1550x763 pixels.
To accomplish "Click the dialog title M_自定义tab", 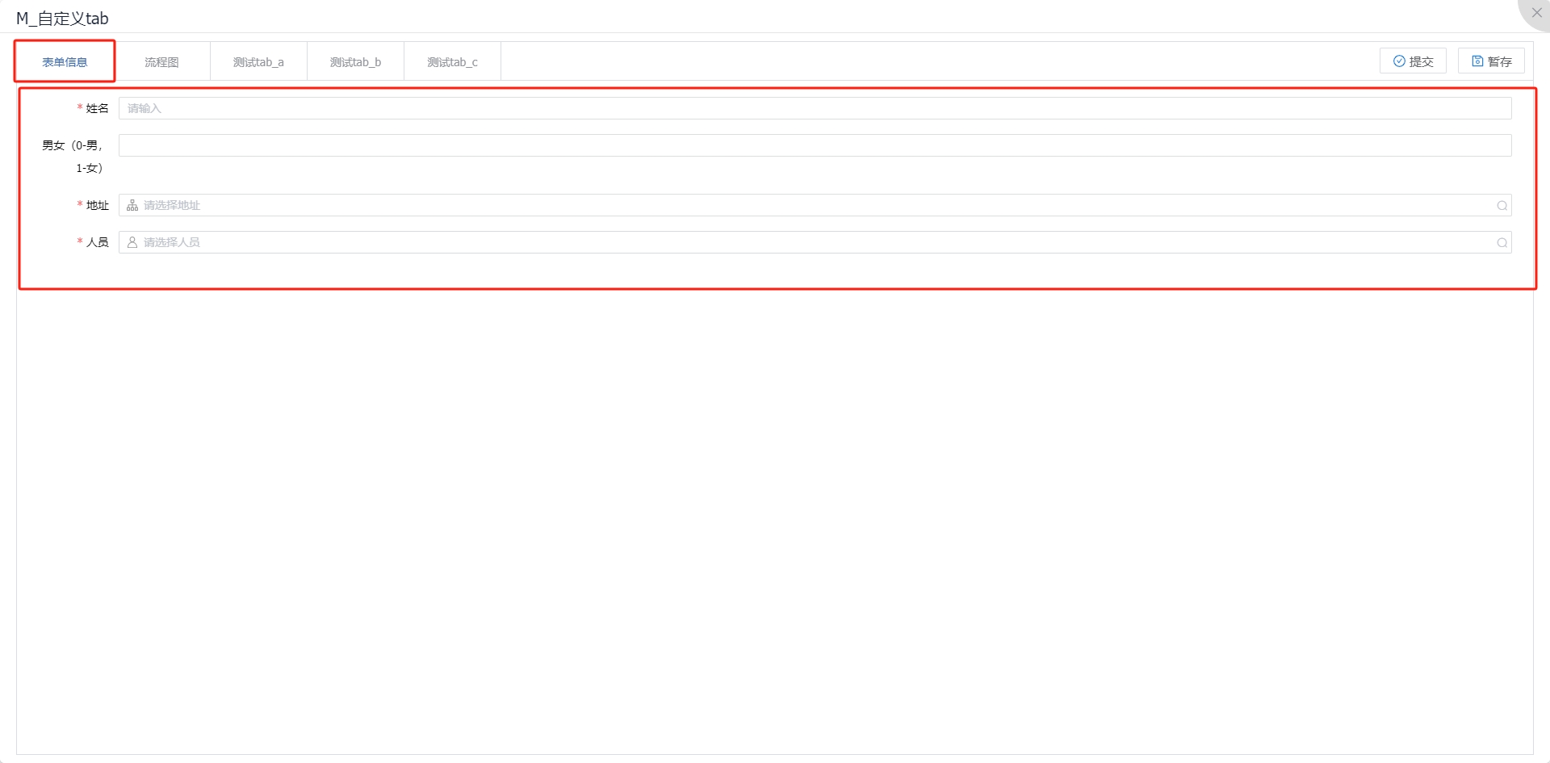I will [x=61, y=17].
